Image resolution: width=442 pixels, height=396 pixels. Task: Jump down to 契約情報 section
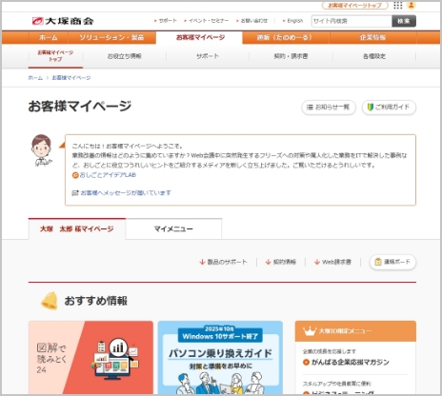click(281, 262)
